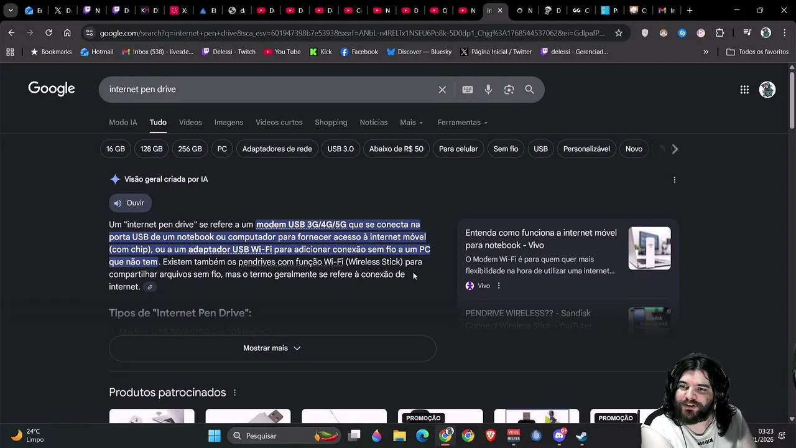Open Discord from taskbar
Image resolution: width=796 pixels, height=448 pixels.
(x=559, y=436)
